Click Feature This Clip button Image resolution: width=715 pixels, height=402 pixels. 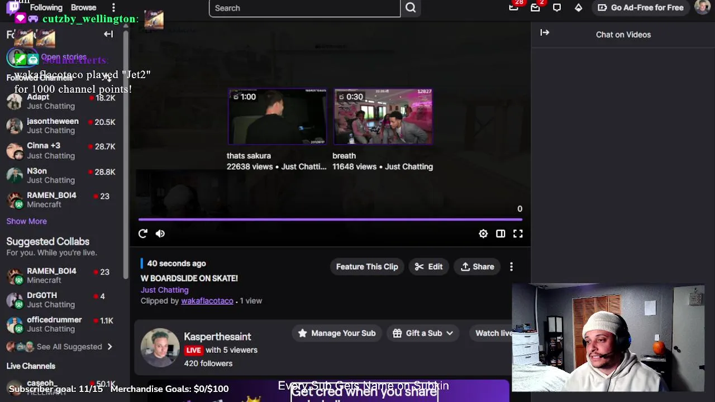pos(367,267)
